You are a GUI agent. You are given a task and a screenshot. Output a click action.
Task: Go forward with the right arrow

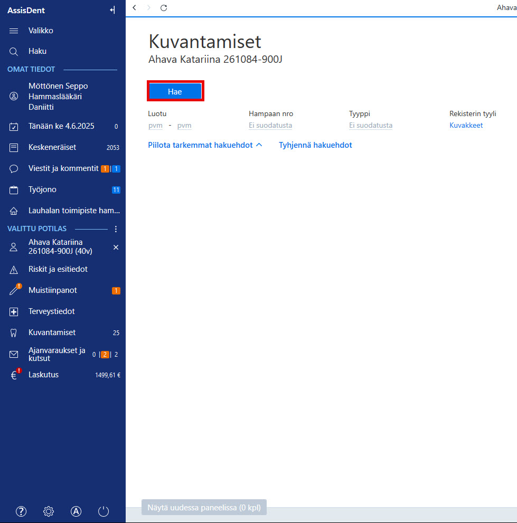[x=149, y=8]
